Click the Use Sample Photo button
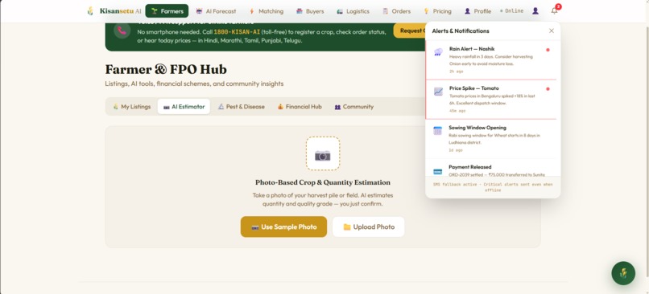 tap(283, 227)
